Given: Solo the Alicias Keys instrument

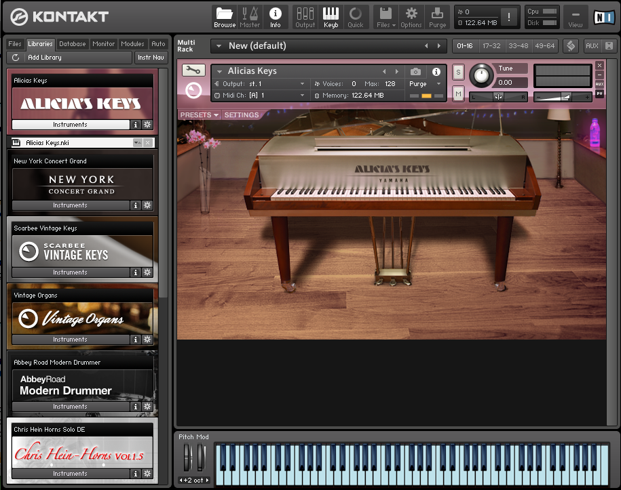Looking at the screenshot, I should click(x=458, y=72).
